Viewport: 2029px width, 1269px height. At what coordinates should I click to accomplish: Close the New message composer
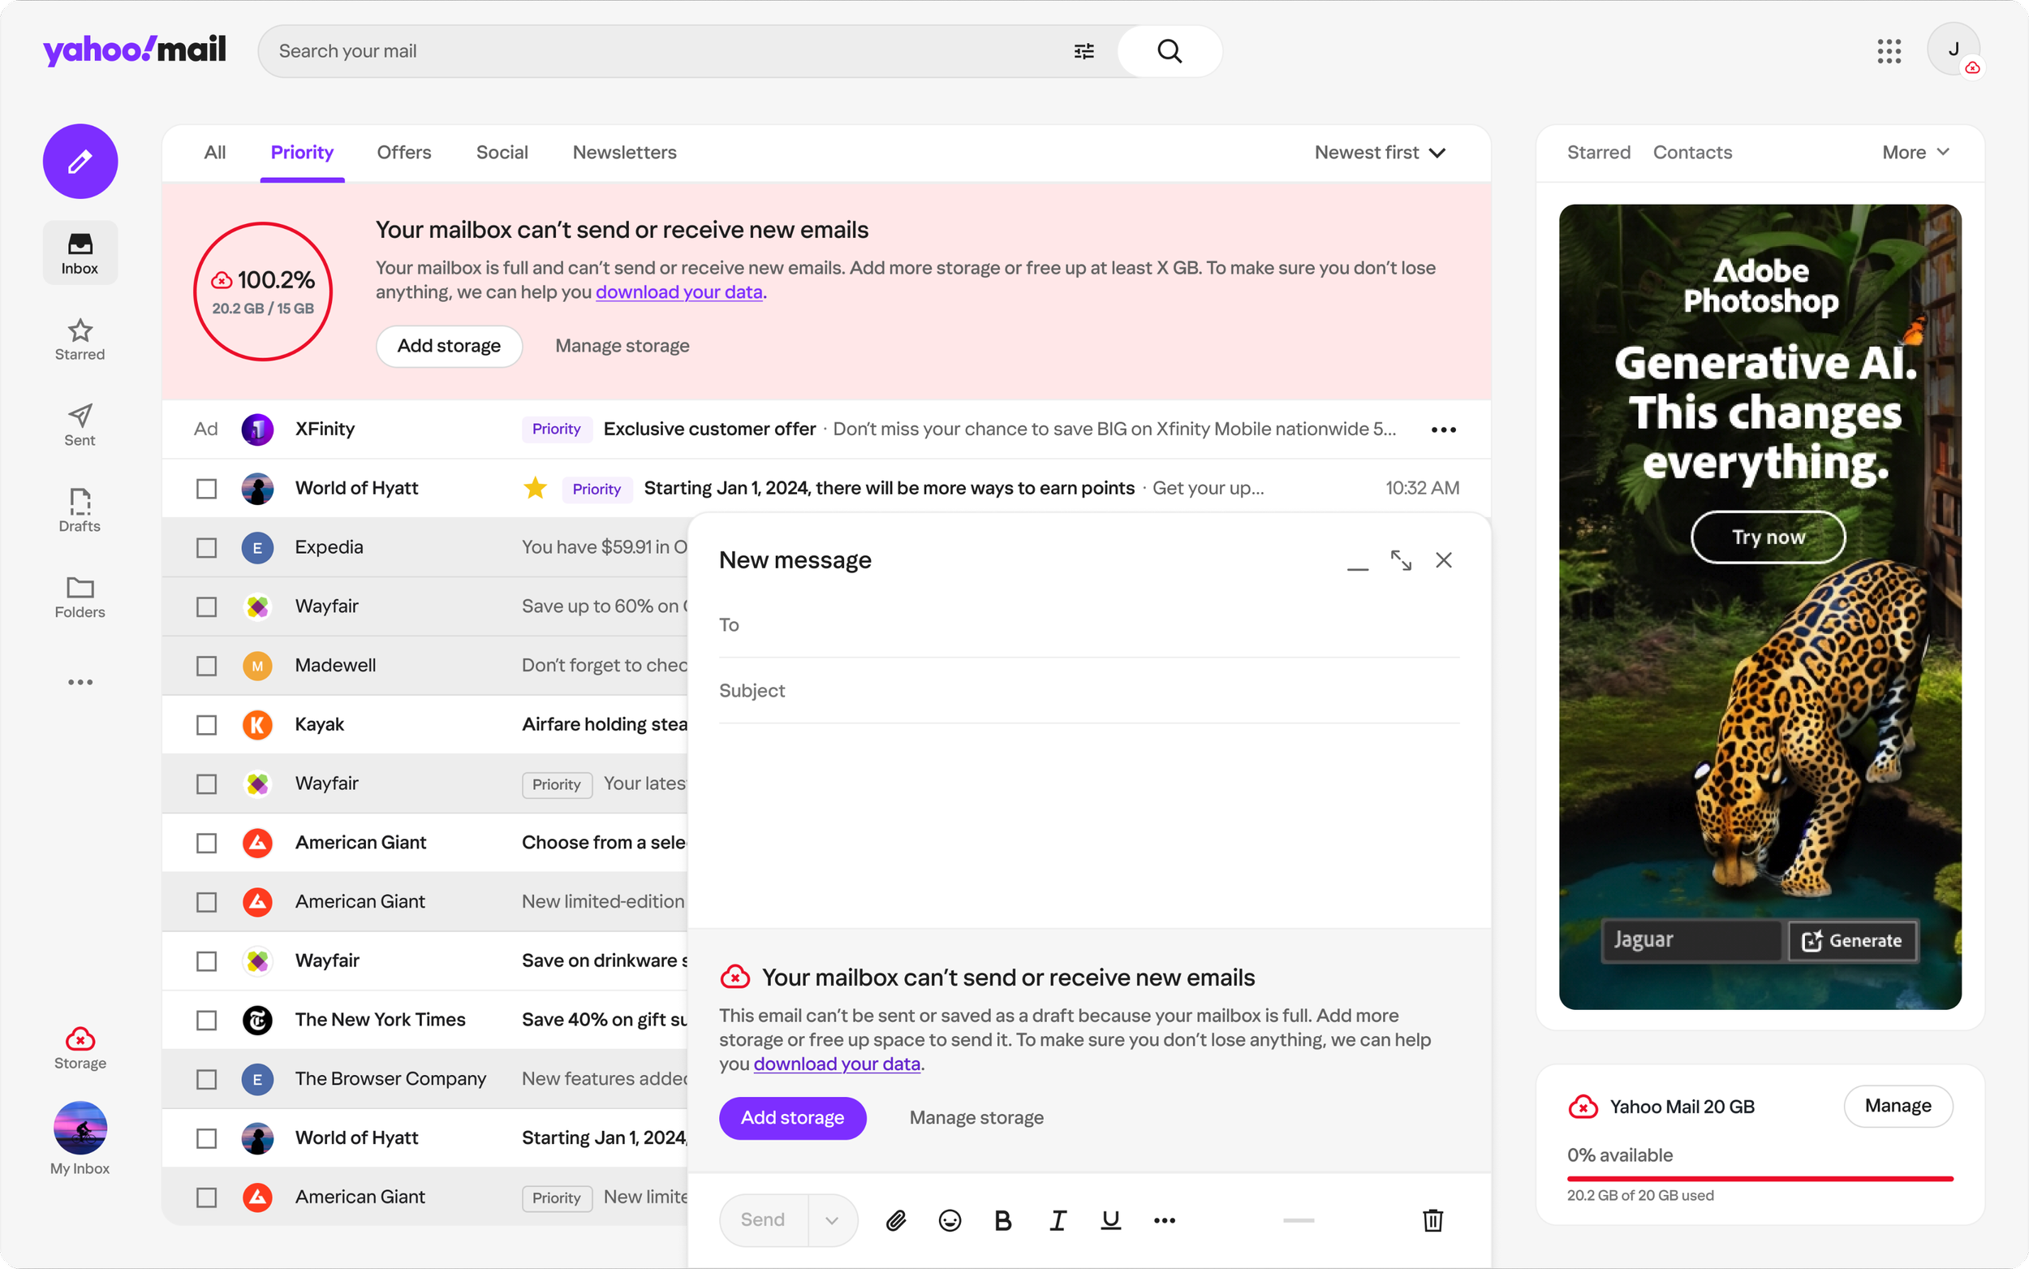pos(1444,559)
